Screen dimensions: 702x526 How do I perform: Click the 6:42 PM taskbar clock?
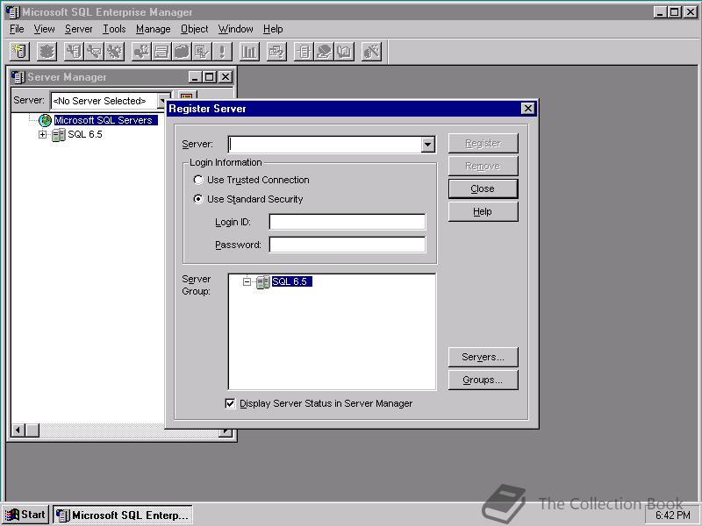click(673, 515)
